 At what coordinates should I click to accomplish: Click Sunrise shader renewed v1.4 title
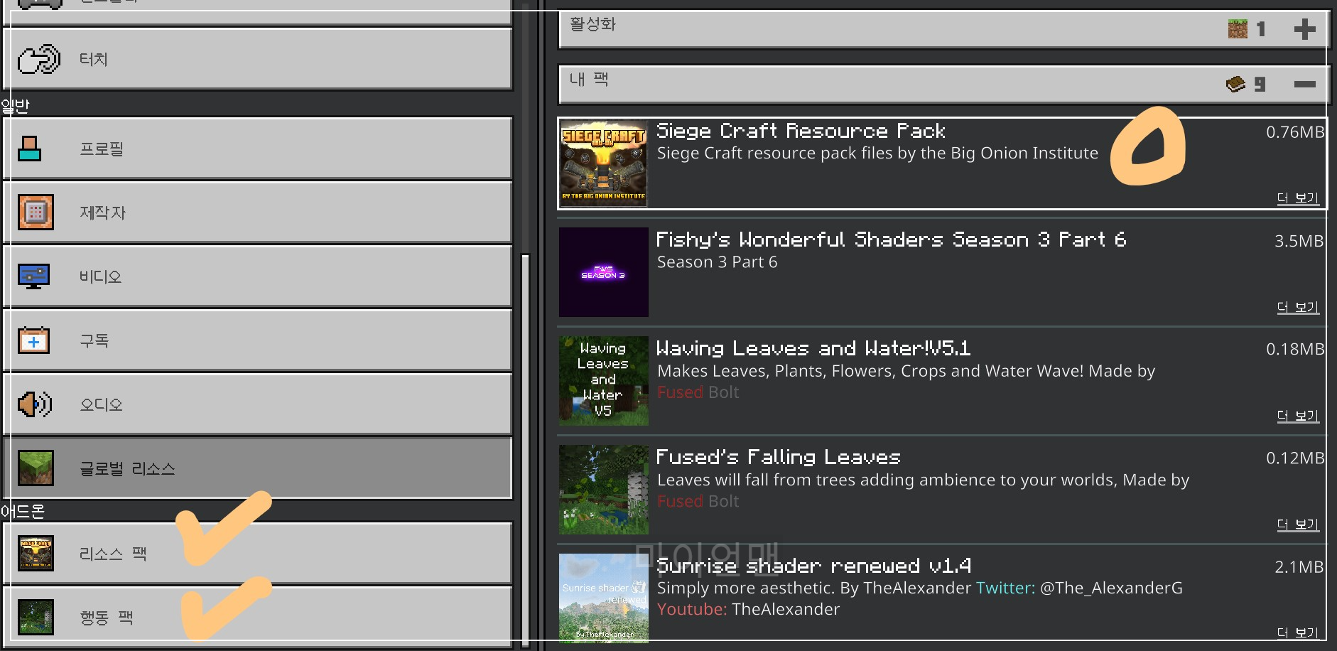click(814, 566)
